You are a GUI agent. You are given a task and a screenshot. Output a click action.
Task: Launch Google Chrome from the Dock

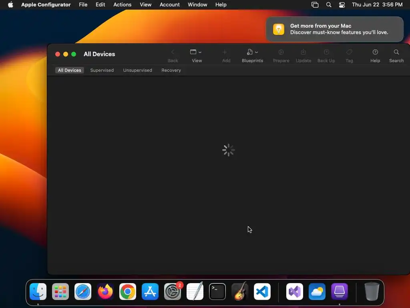tap(128, 292)
